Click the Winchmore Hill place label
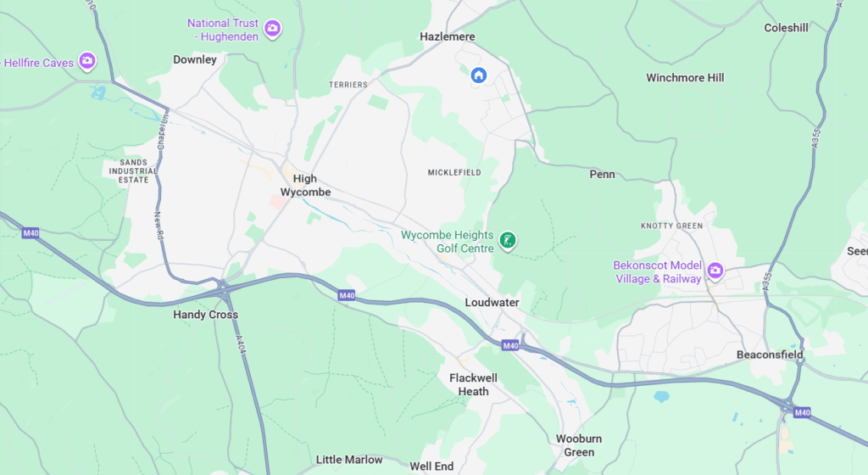Image resolution: width=868 pixels, height=475 pixels. click(x=685, y=78)
